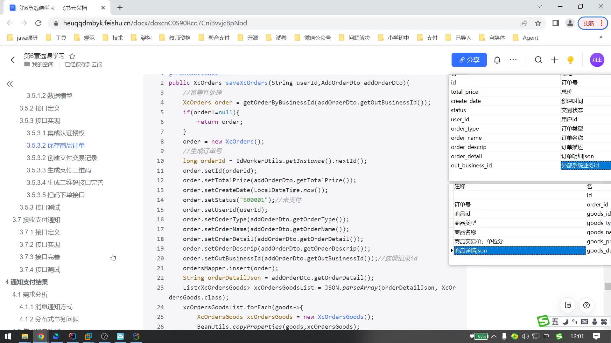This screenshot has width=611, height=343.
Task: Click out_business_id table cell
Action: [x=504, y=165]
